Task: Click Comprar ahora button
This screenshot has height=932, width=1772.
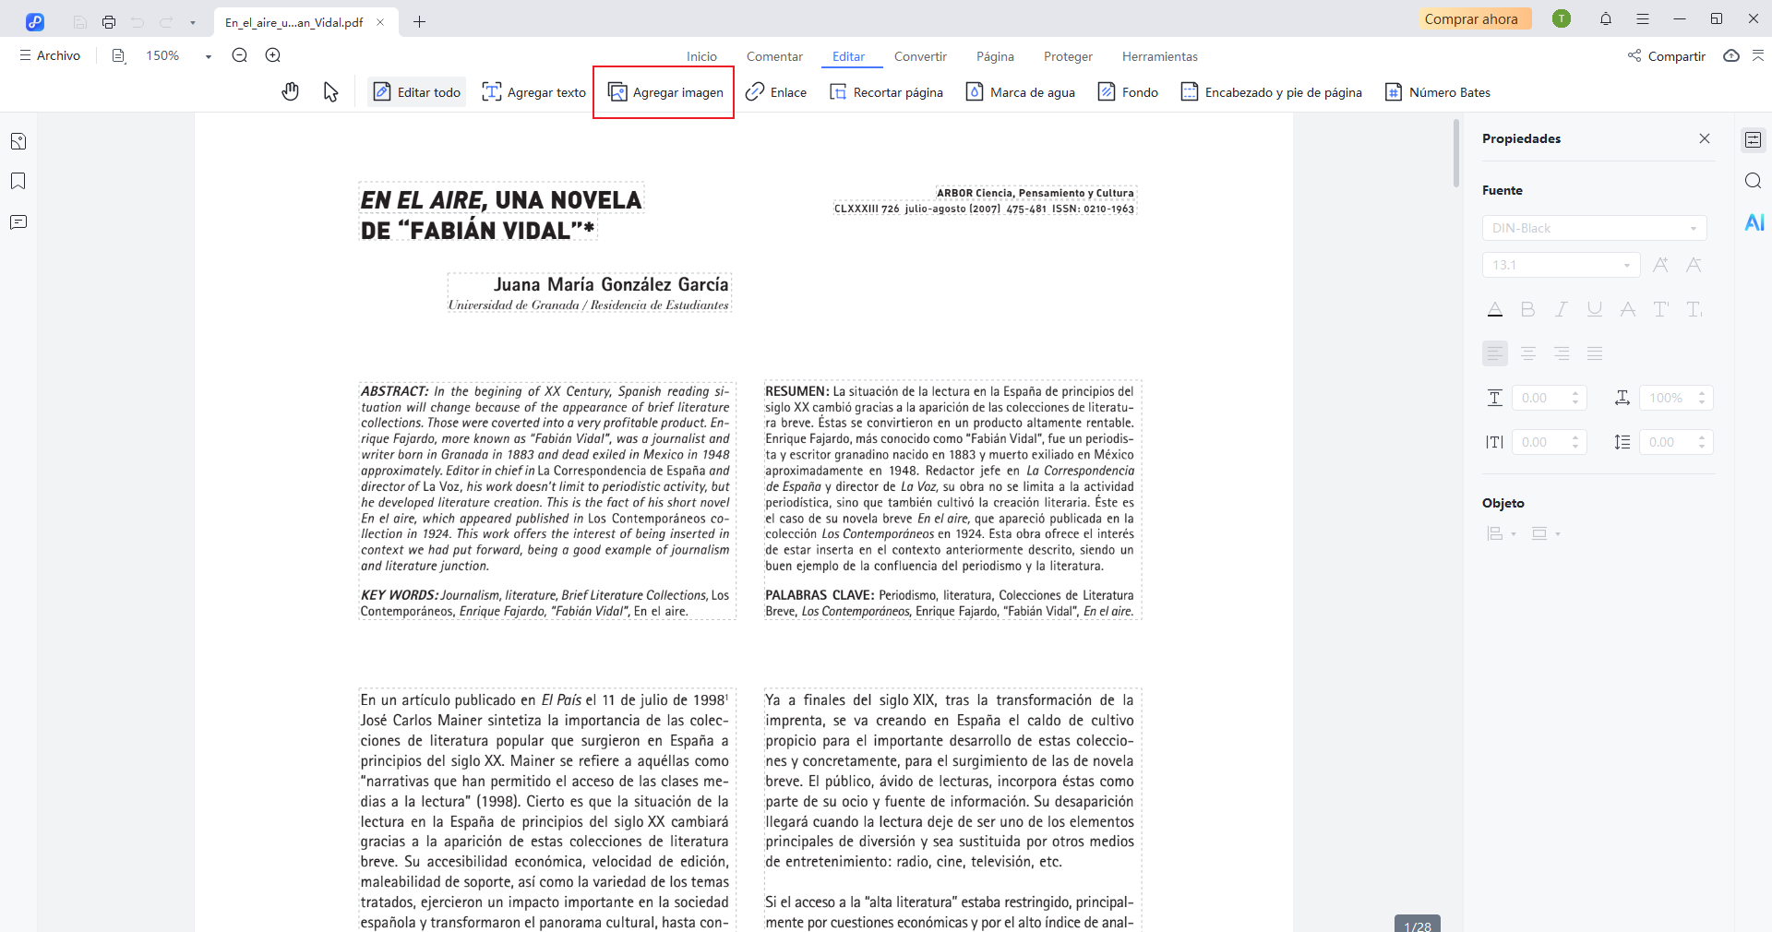Action: coord(1475,18)
